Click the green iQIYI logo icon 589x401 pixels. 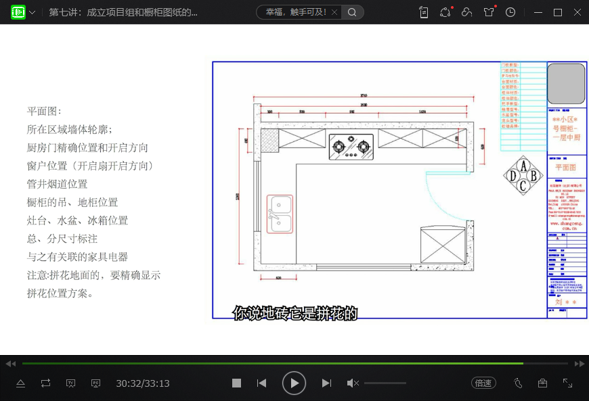pyautogui.click(x=18, y=12)
